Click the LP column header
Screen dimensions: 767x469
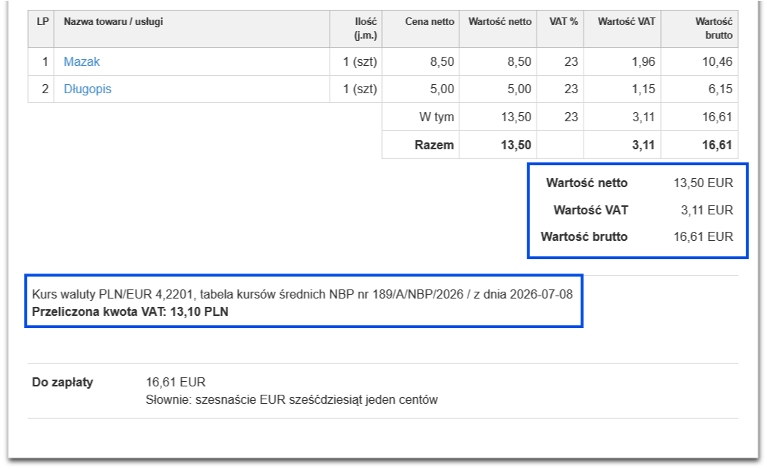(x=42, y=21)
